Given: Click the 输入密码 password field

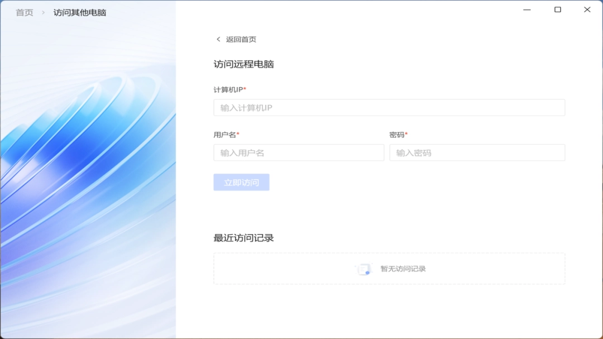Looking at the screenshot, I should 477,152.
